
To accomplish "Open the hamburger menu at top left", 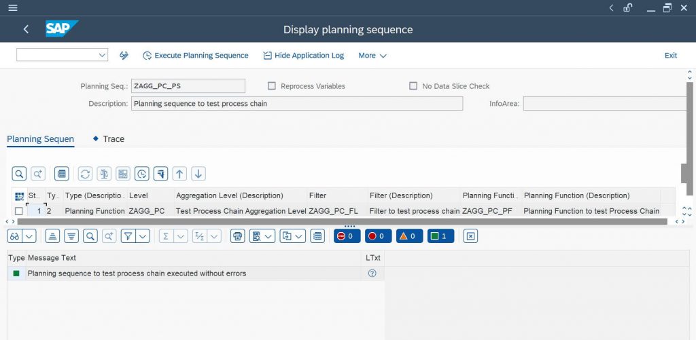I will click(x=13, y=7).
